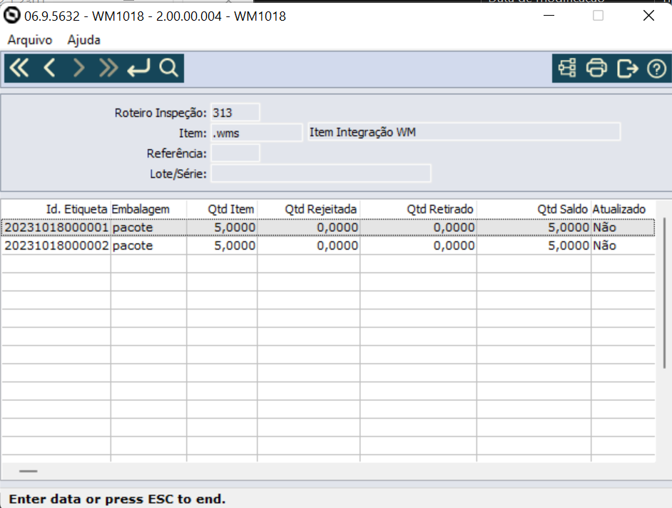Click the vertical scrollbar of the grid

pyautogui.click(x=664, y=293)
